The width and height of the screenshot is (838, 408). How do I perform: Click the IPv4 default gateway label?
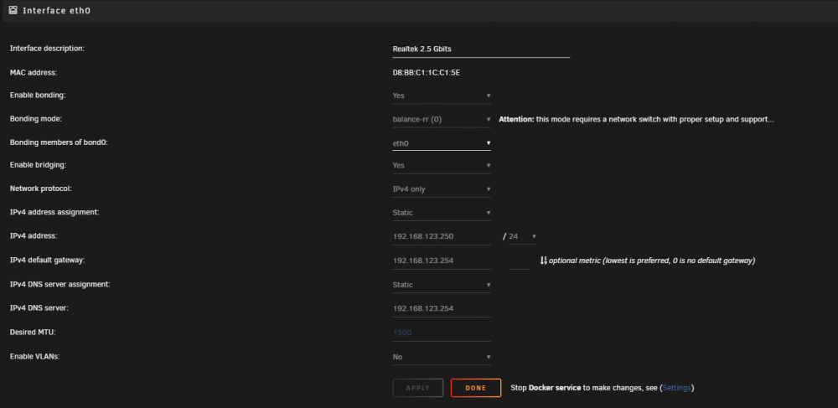click(x=48, y=260)
